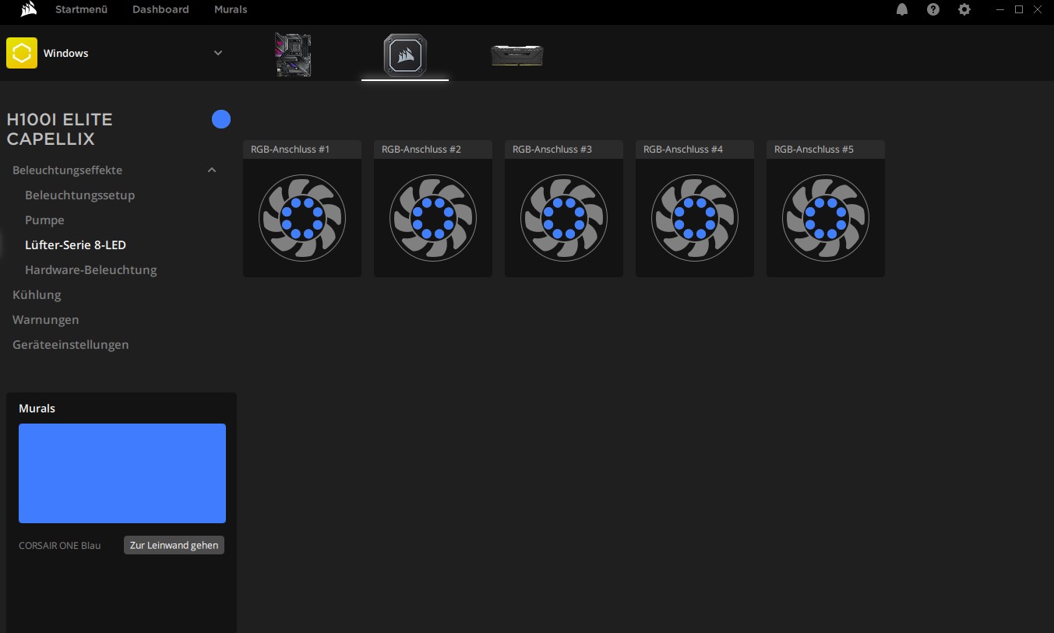Open the Murals menu item
1054x633 pixels.
point(230,9)
